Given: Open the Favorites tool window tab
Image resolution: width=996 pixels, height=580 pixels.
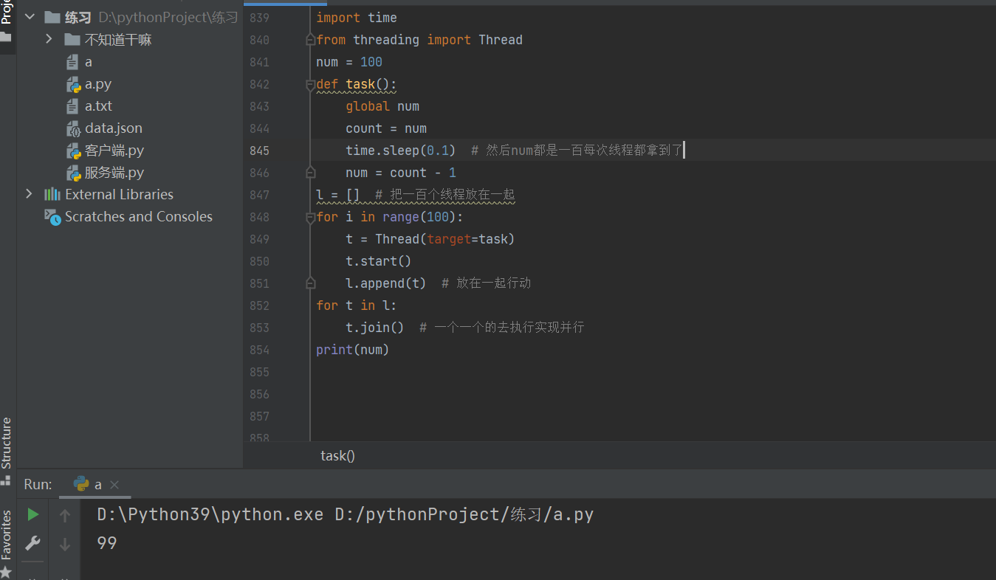Looking at the screenshot, I should point(7,543).
